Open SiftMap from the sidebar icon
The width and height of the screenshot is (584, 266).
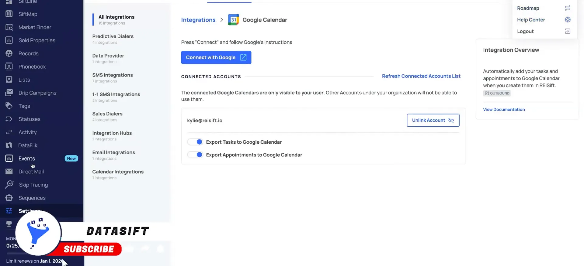point(9,14)
